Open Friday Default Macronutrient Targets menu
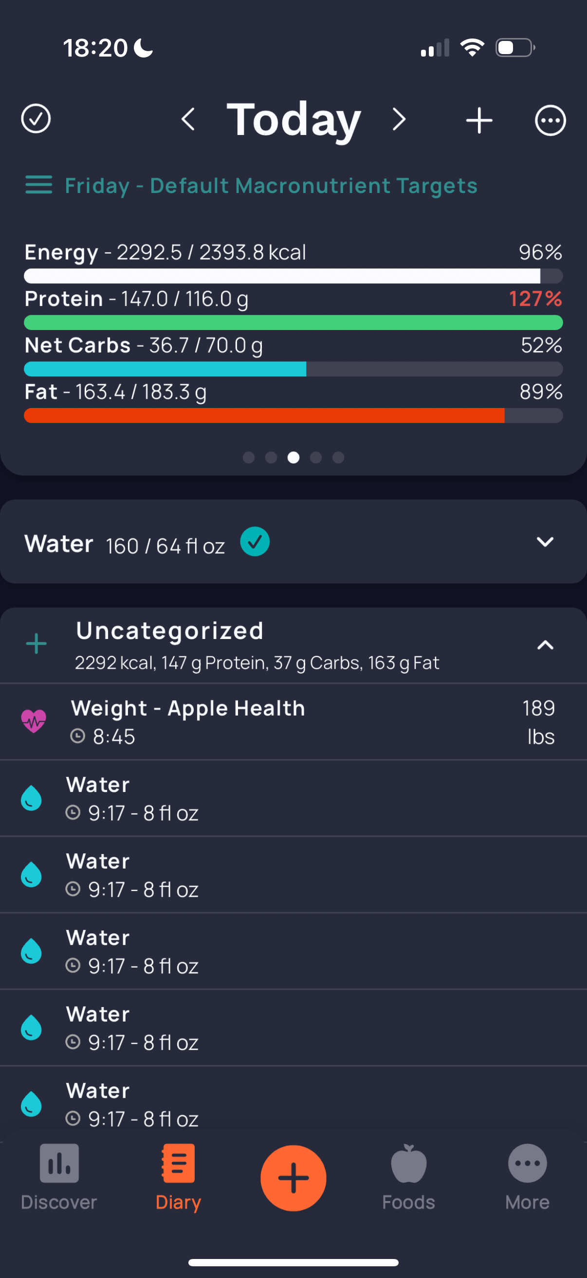 (251, 186)
